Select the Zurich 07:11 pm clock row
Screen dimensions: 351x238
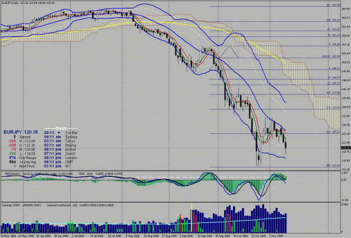click(60, 153)
